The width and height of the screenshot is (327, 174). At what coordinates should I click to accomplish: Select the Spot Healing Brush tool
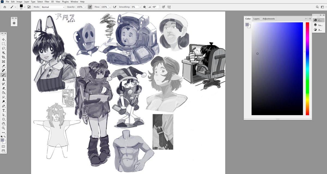click(4, 71)
